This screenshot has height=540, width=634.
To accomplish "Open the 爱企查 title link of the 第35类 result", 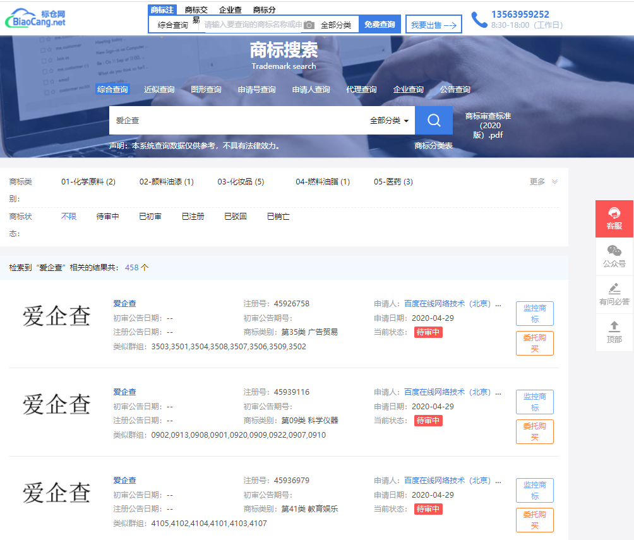I will (124, 303).
